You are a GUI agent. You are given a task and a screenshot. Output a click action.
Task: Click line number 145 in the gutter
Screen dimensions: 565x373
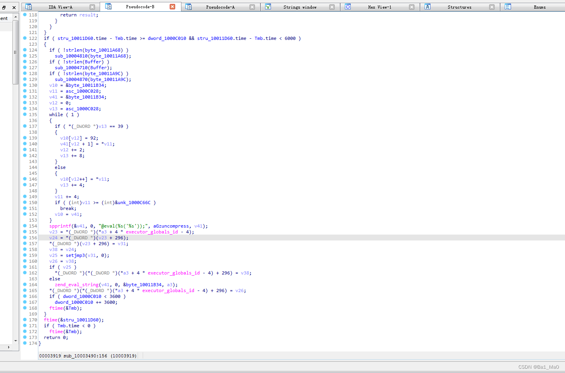33,173
